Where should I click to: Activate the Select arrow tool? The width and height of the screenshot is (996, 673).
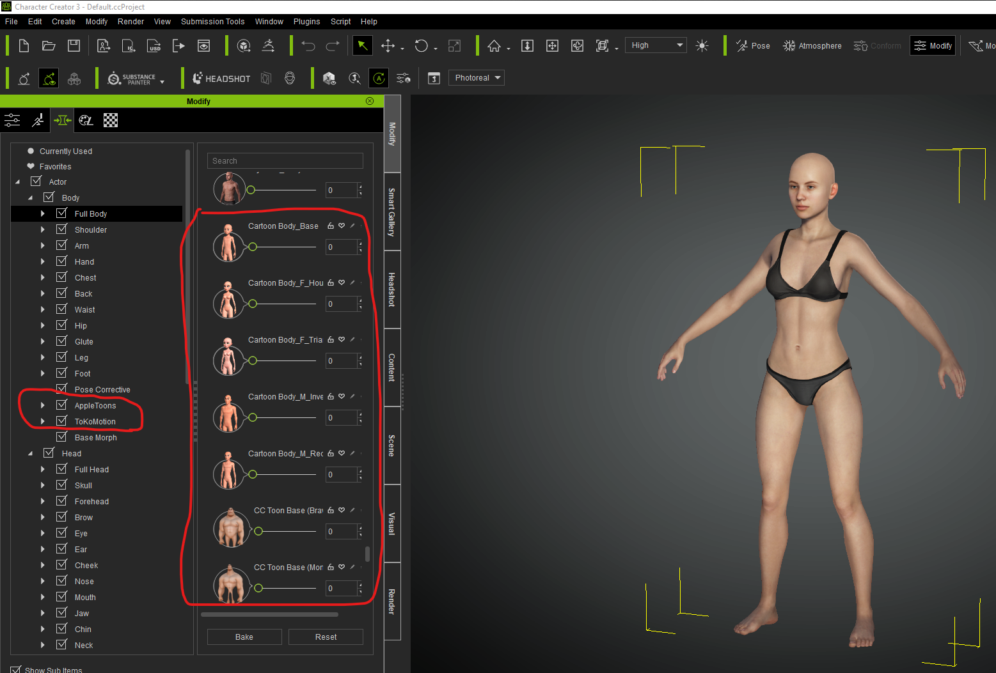(x=362, y=45)
